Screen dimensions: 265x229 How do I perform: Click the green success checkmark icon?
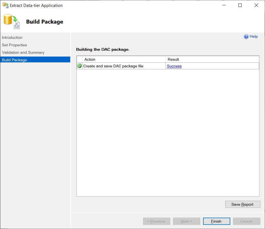point(79,66)
